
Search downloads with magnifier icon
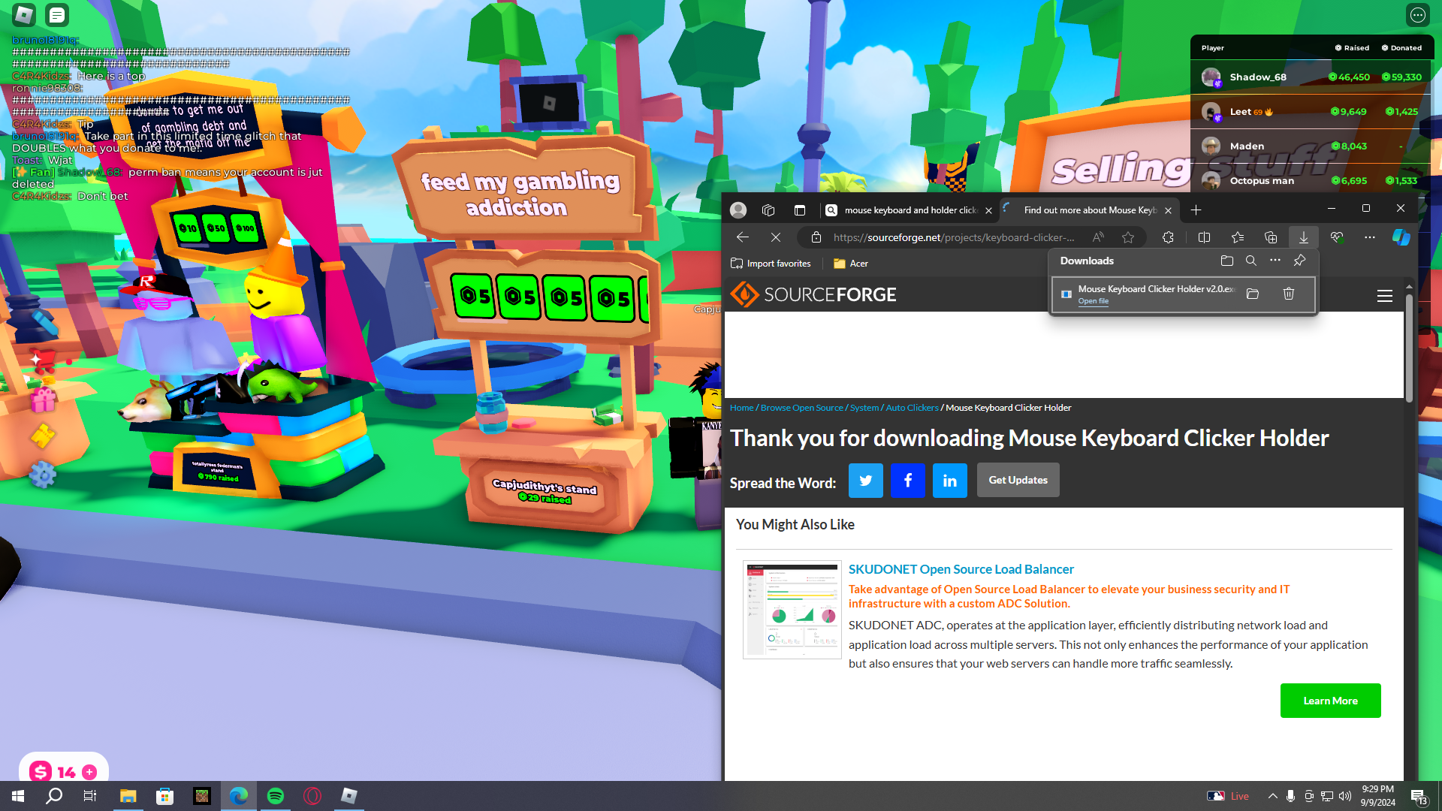(1250, 261)
